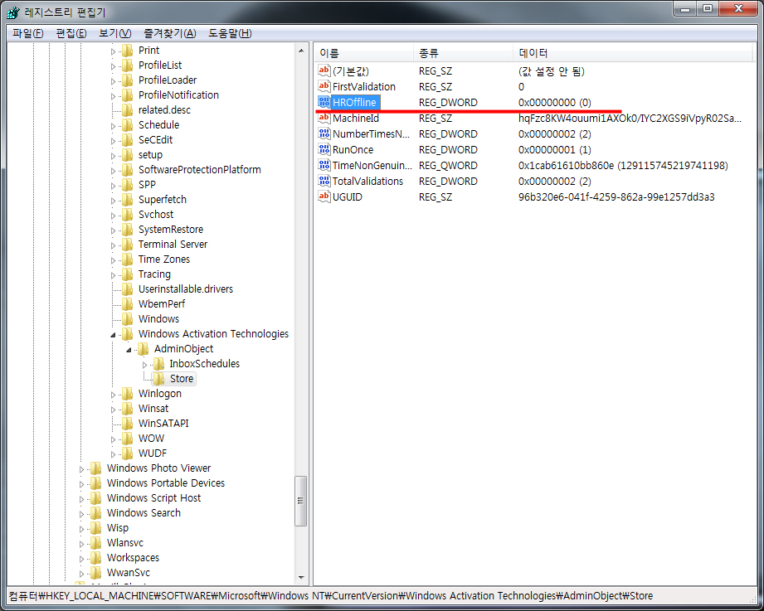The height and width of the screenshot is (611, 764).
Task: Click the Wisp folder icon
Action: [x=96, y=528]
